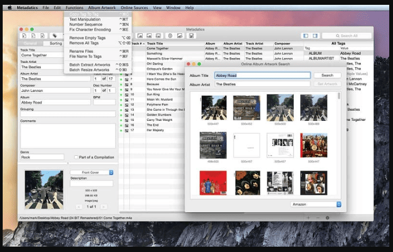Viewport: 393px width, 252px height.
Task: Click the artwork results scrollbar
Action: pos(339,96)
